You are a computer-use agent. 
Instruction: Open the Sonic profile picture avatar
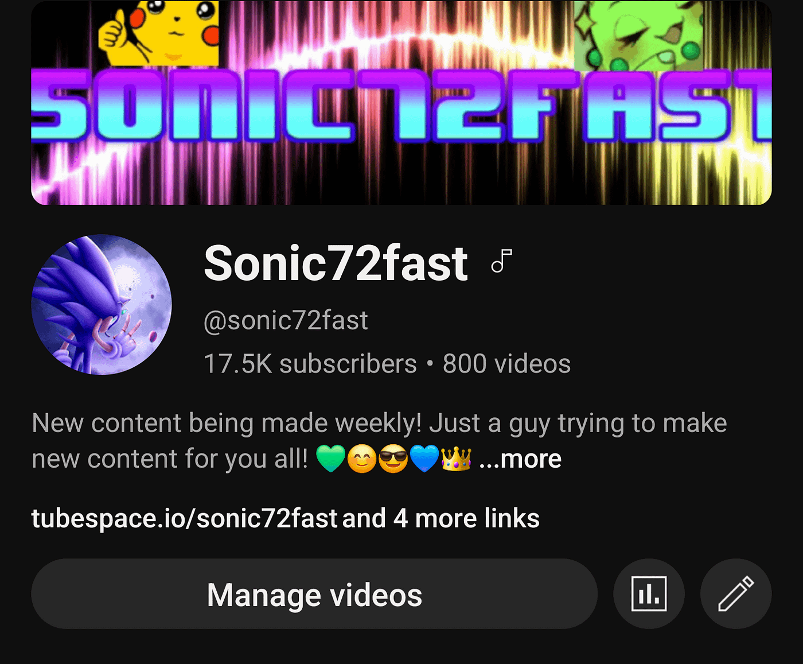(102, 305)
